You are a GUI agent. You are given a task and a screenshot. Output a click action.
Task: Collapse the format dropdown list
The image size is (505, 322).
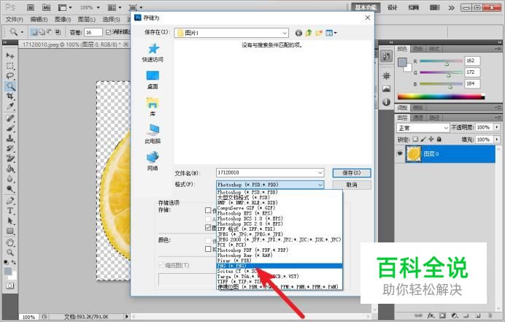(320, 185)
